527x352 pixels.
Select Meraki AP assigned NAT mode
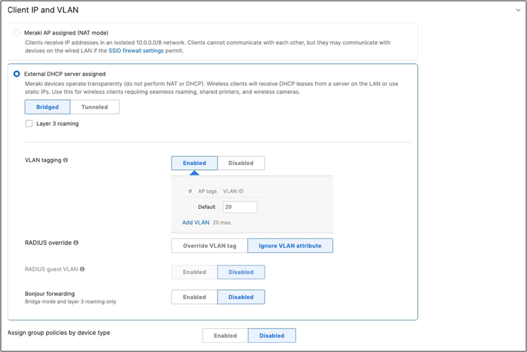(16, 33)
